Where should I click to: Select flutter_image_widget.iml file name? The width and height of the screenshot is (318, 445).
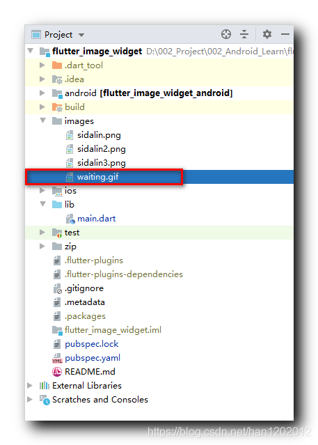pos(113,330)
